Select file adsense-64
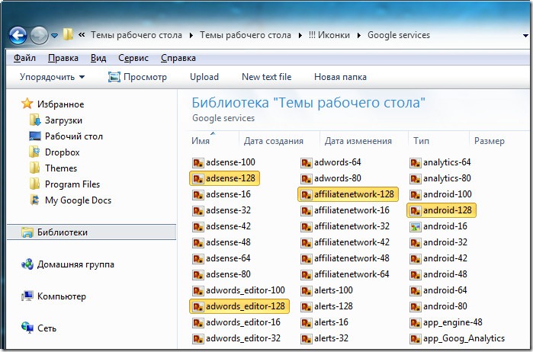Viewport: 533px width, 352px height. (x=222, y=258)
